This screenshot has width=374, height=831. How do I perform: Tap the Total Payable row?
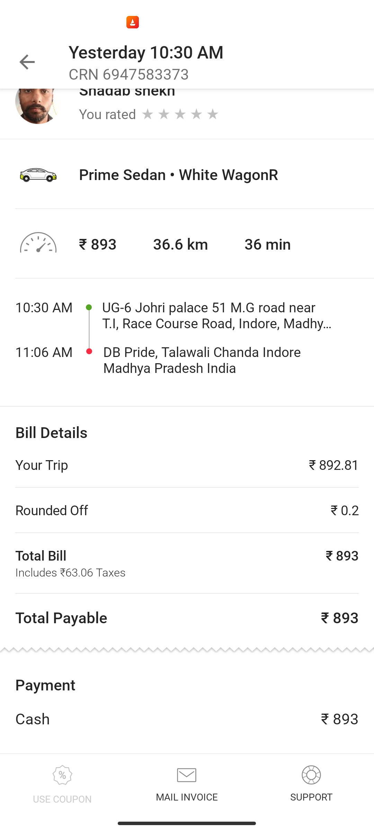click(187, 618)
